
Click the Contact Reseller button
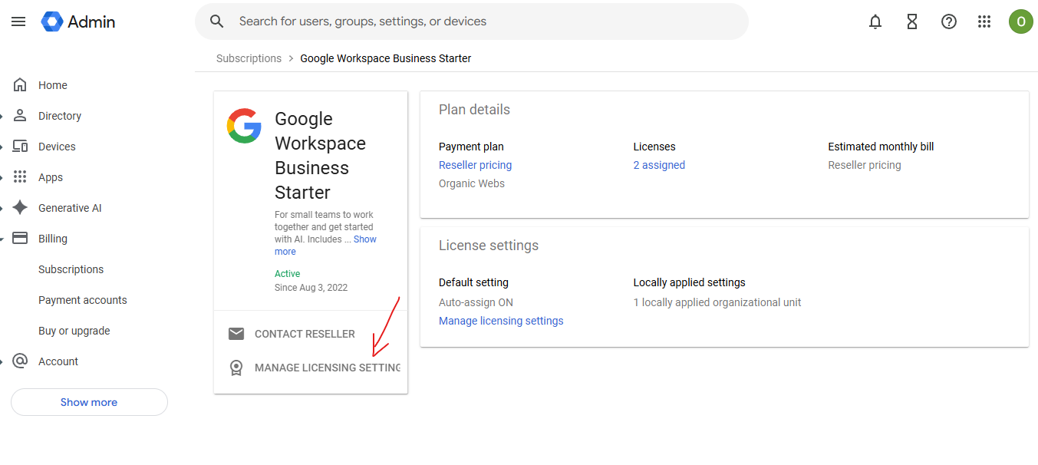[305, 334]
